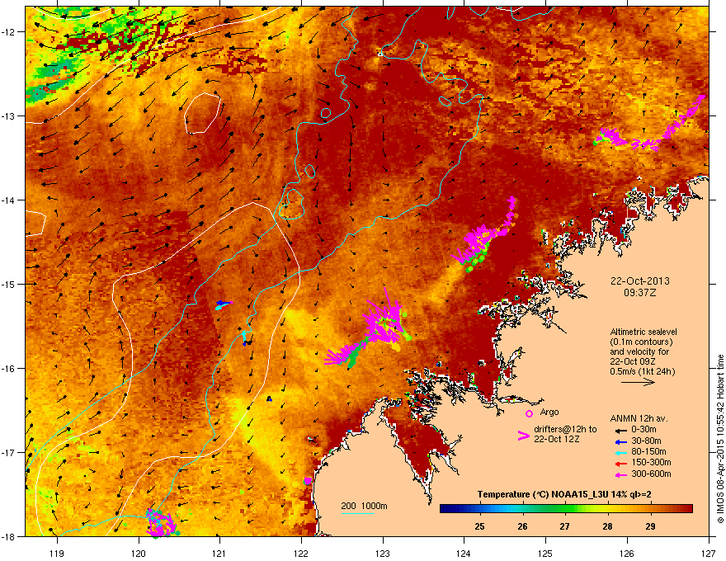Screen dimensions: 726x561
Task: Click the latitude axis label -18
Action: (x=8, y=536)
